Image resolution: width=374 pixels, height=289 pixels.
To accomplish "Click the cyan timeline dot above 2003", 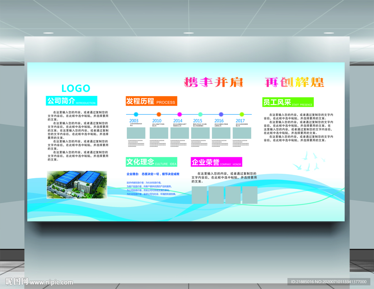I will coord(136,114).
